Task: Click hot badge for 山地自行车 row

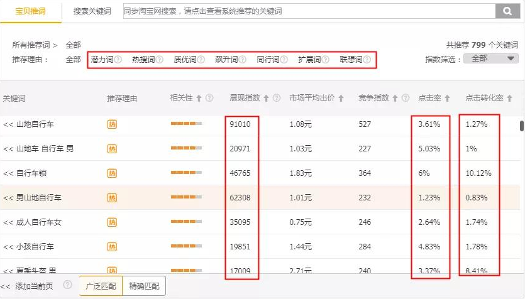Action: click(112, 124)
